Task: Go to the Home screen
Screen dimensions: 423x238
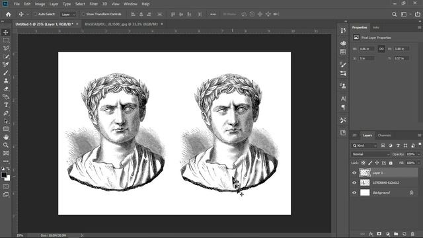Action: pyautogui.click(x=9, y=15)
